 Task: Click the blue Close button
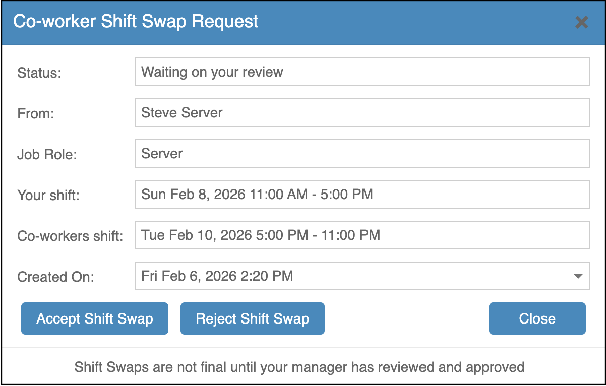pos(537,318)
